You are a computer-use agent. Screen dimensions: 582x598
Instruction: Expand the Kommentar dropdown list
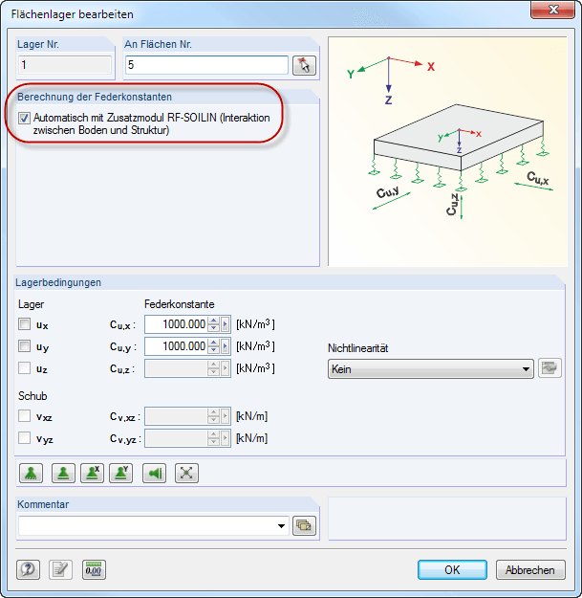click(x=281, y=526)
